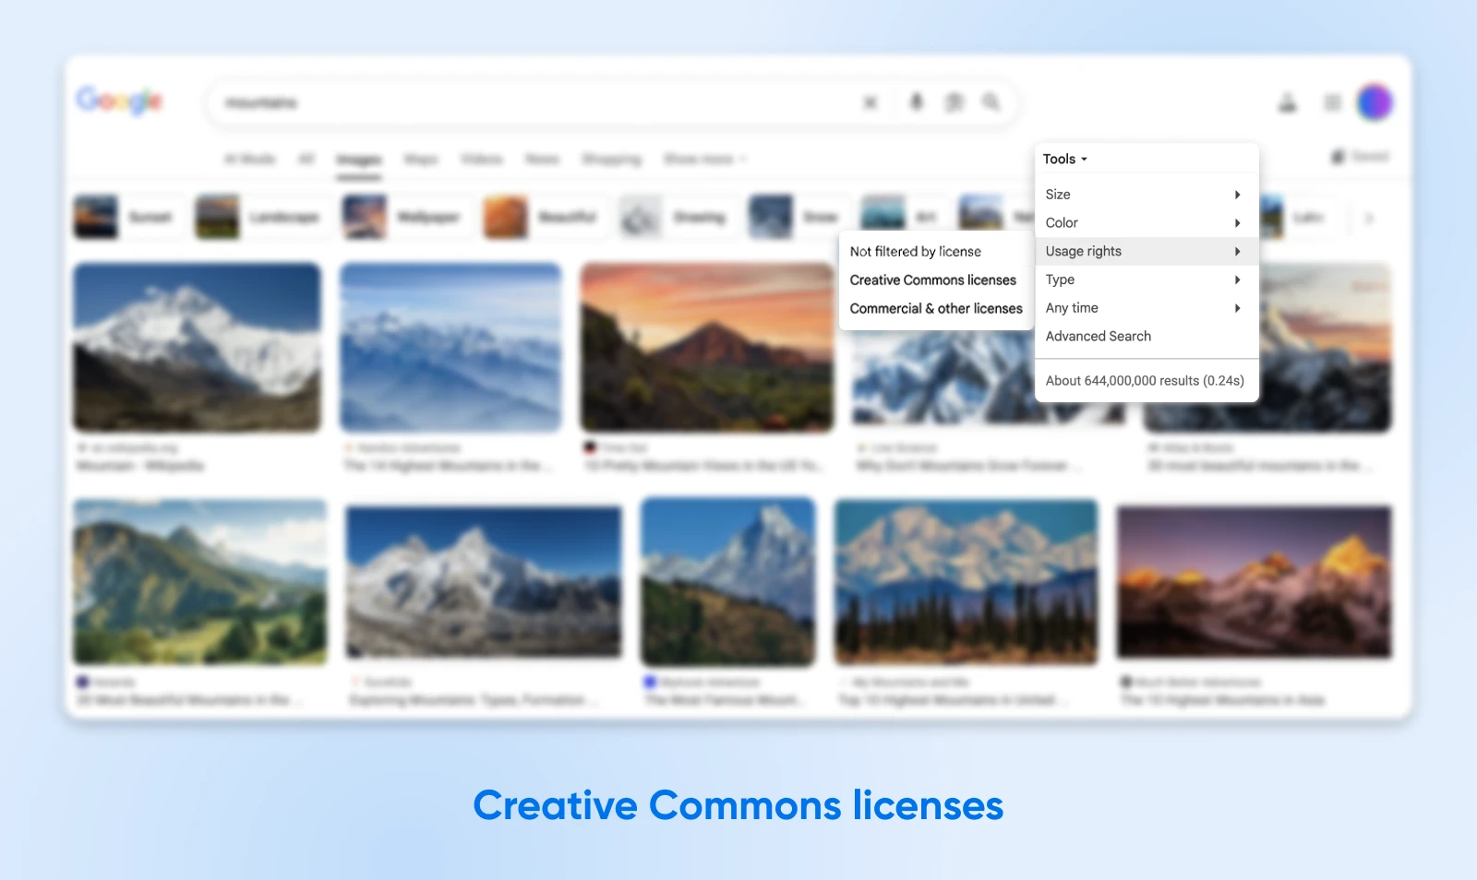Start voice search with the microphone icon

[x=916, y=102]
